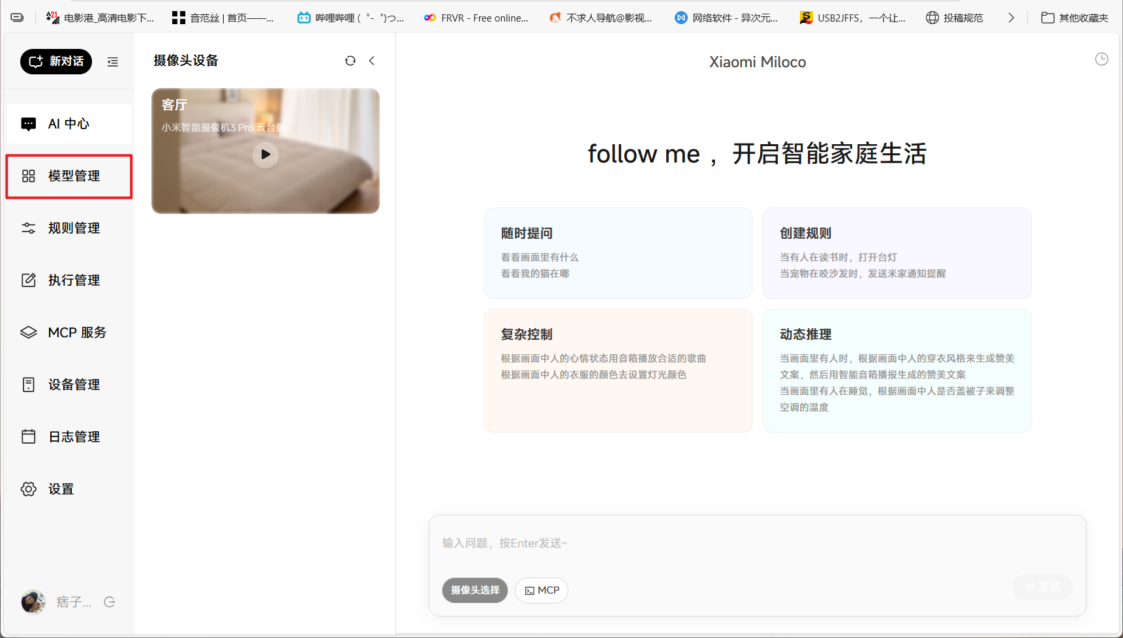
Task: Open the 不求人导航 bookmark
Action: coord(601,18)
